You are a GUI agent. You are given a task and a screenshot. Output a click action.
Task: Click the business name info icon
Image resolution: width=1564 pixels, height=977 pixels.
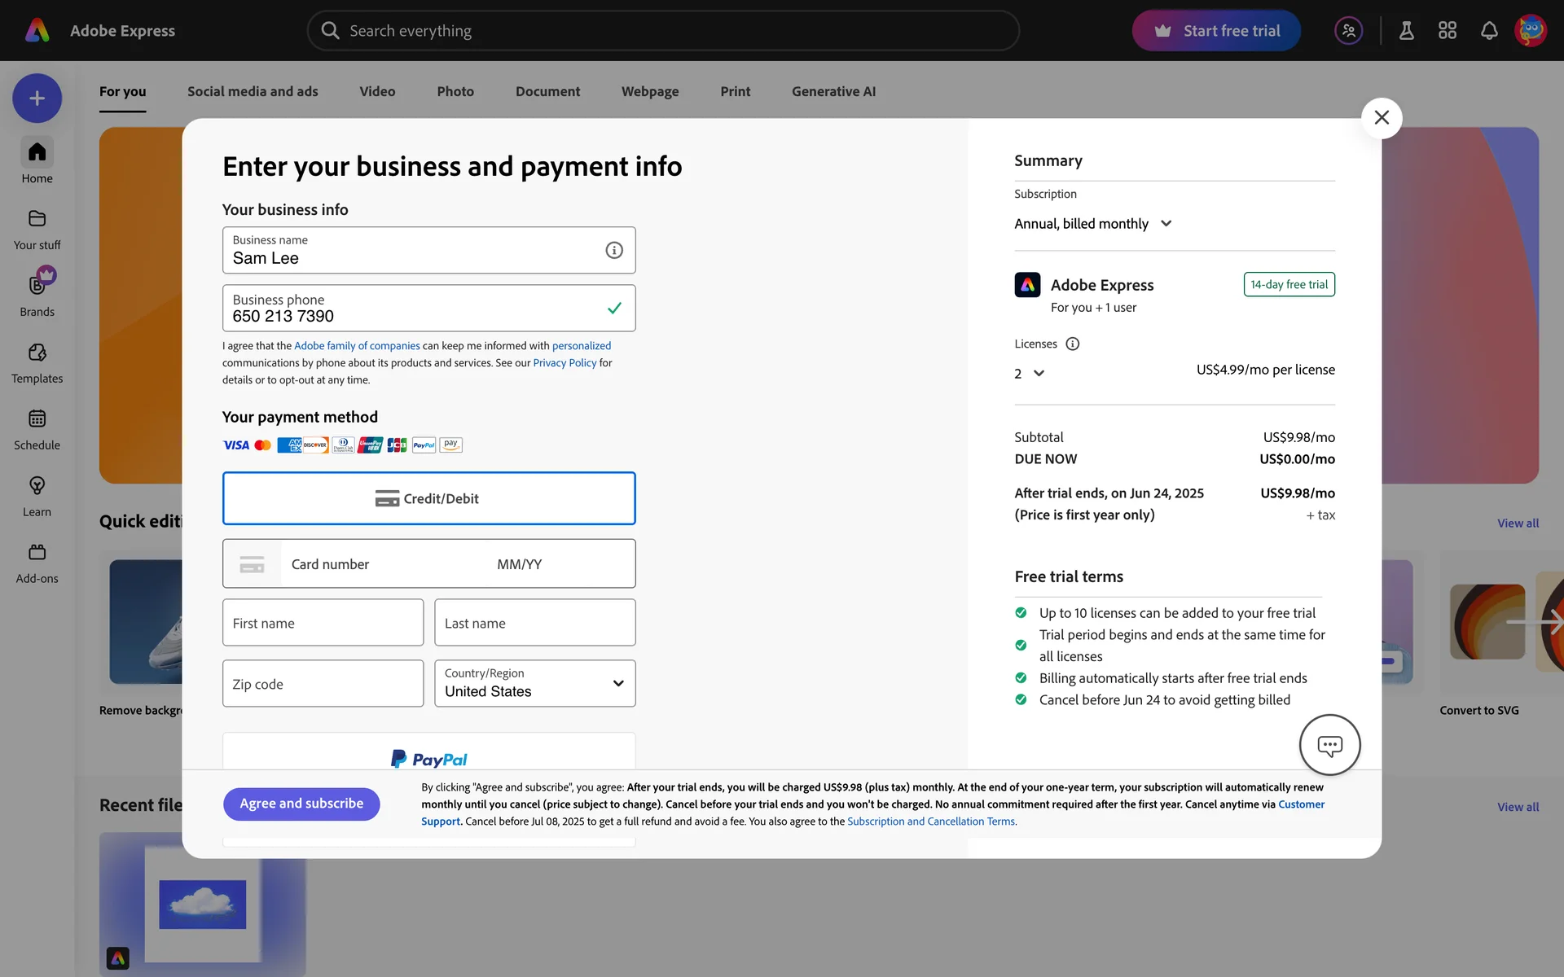(x=614, y=250)
